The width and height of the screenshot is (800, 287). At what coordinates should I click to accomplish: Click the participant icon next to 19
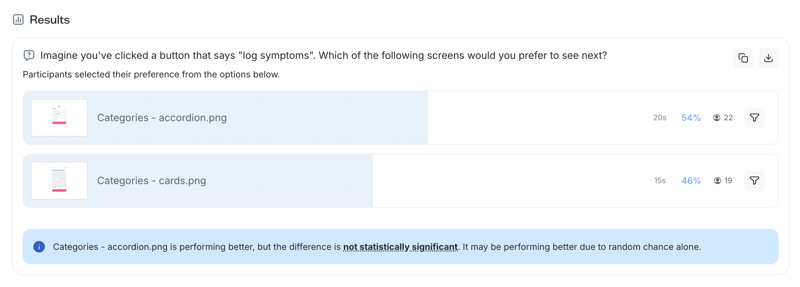click(x=718, y=181)
